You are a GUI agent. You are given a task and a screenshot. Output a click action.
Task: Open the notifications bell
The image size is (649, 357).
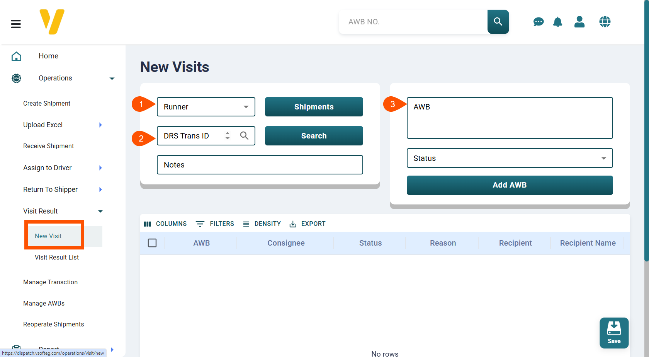[557, 22]
